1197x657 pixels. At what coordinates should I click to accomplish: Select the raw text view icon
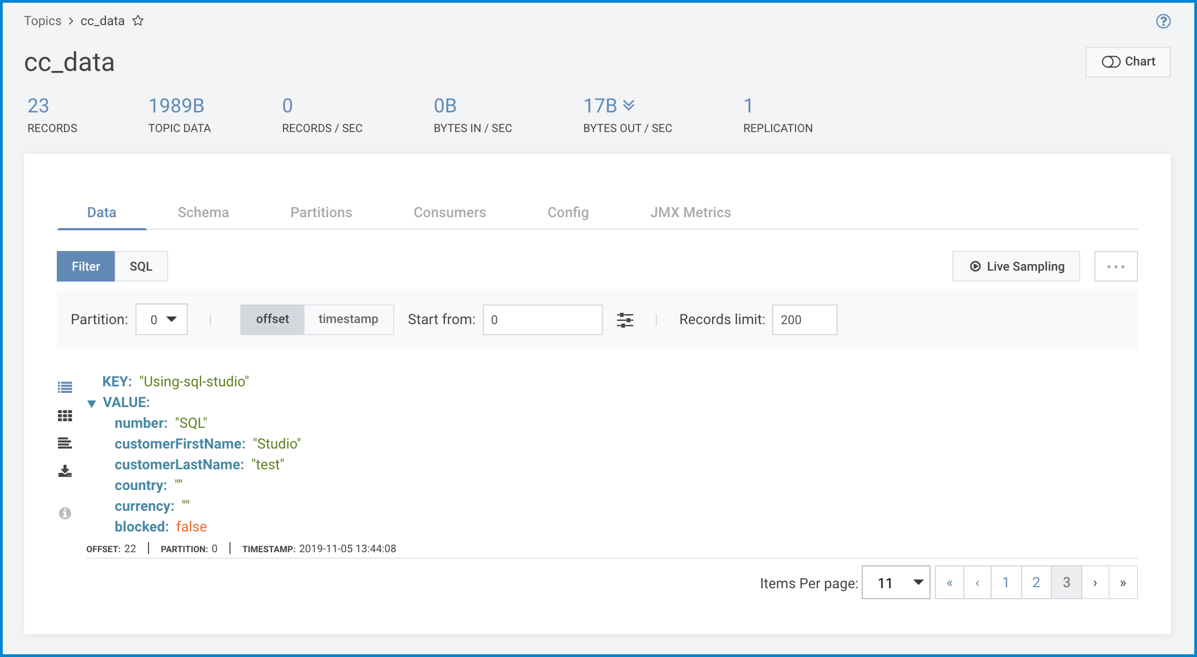(x=65, y=443)
